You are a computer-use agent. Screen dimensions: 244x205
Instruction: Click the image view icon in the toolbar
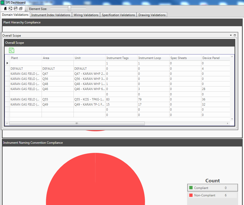coord(10,9)
